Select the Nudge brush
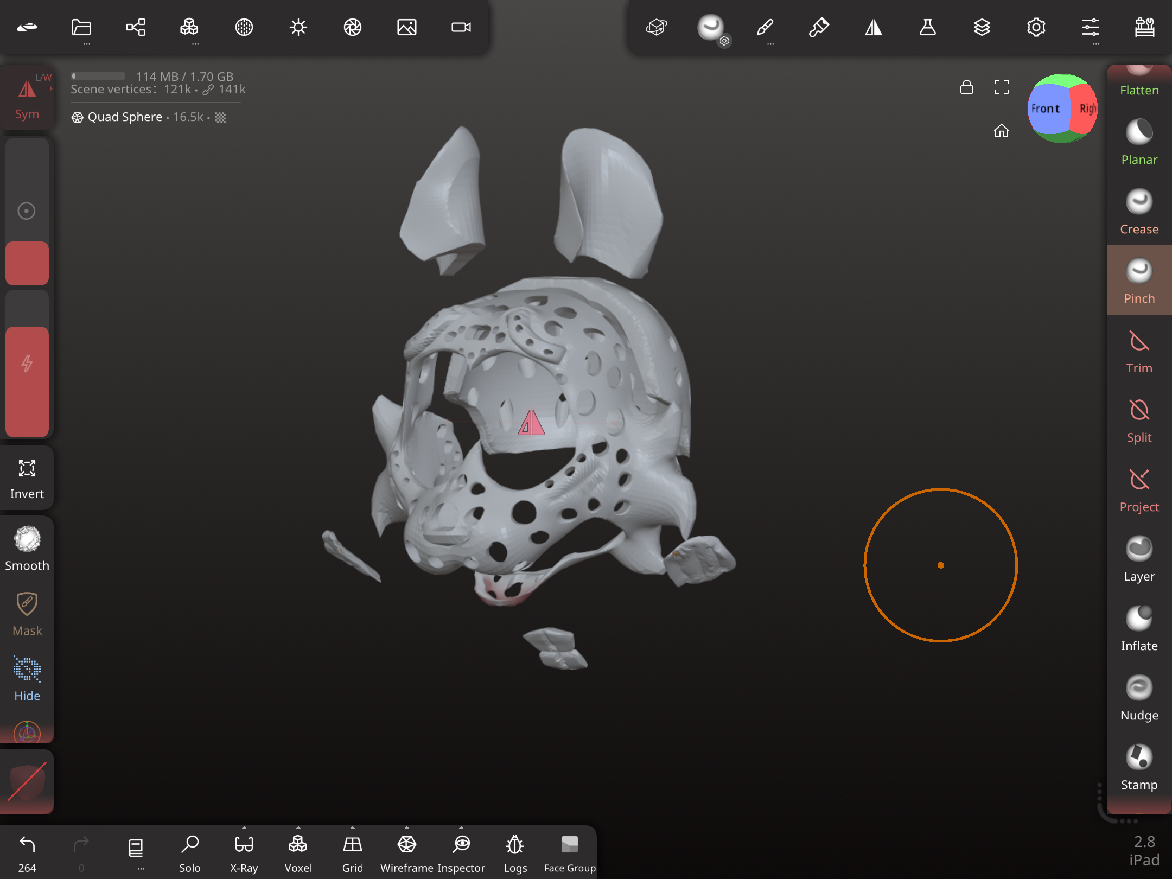 pyautogui.click(x=1139, y=698)
